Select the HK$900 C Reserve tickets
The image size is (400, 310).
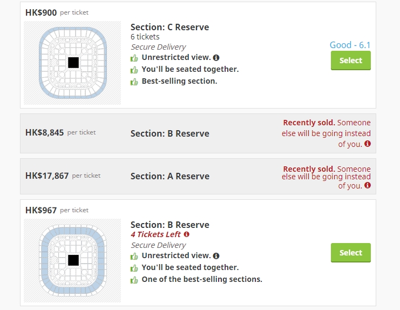click(x=351, y=60)
